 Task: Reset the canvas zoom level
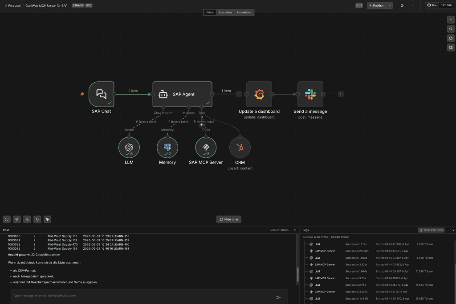pyautogui.click(x=37, y=219)
